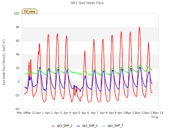Click the x-axis title Time

tap(155, 117)
